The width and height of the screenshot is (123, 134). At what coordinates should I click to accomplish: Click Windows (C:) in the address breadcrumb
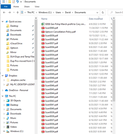[45, 12]
